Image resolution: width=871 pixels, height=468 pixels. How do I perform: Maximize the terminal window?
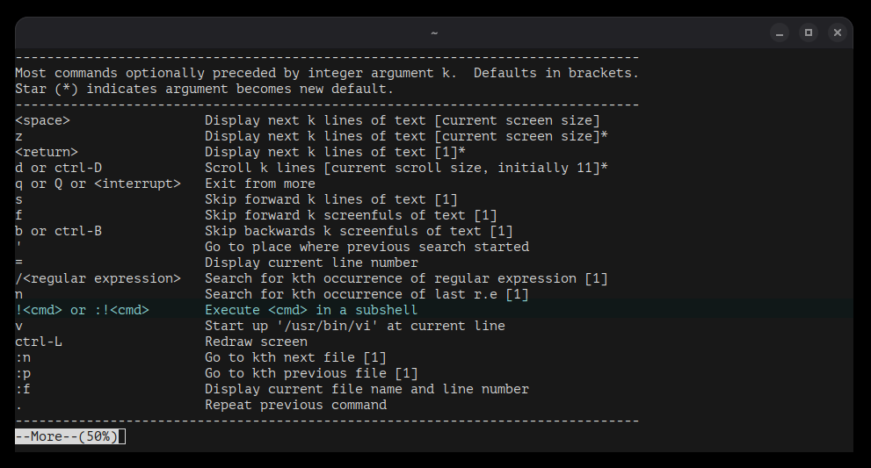pyautogui.click(x=809, y=32)
